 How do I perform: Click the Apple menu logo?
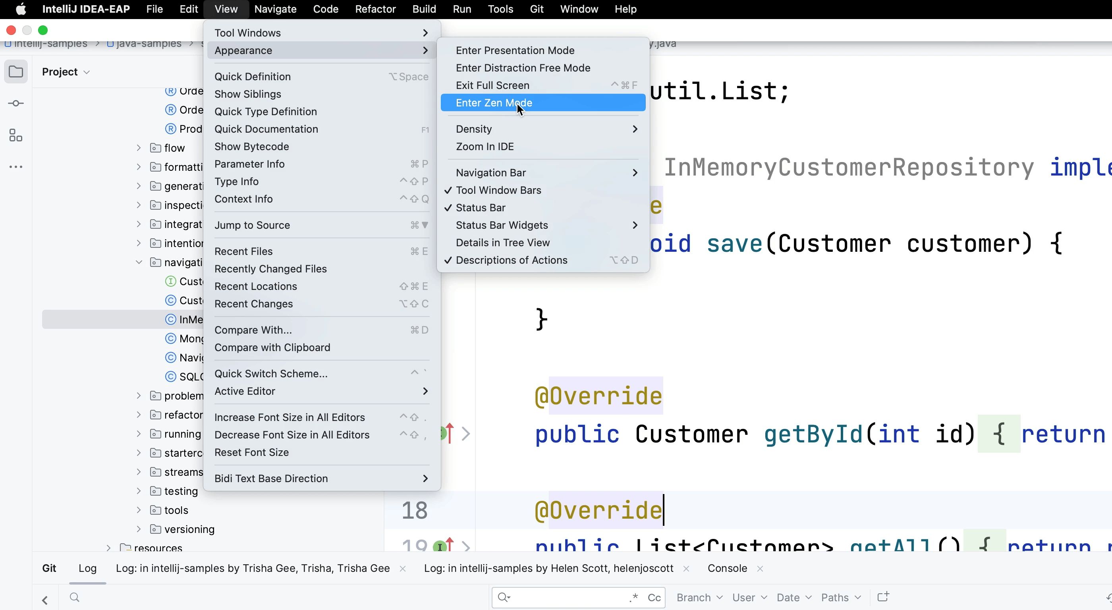(x=21, y=9)
